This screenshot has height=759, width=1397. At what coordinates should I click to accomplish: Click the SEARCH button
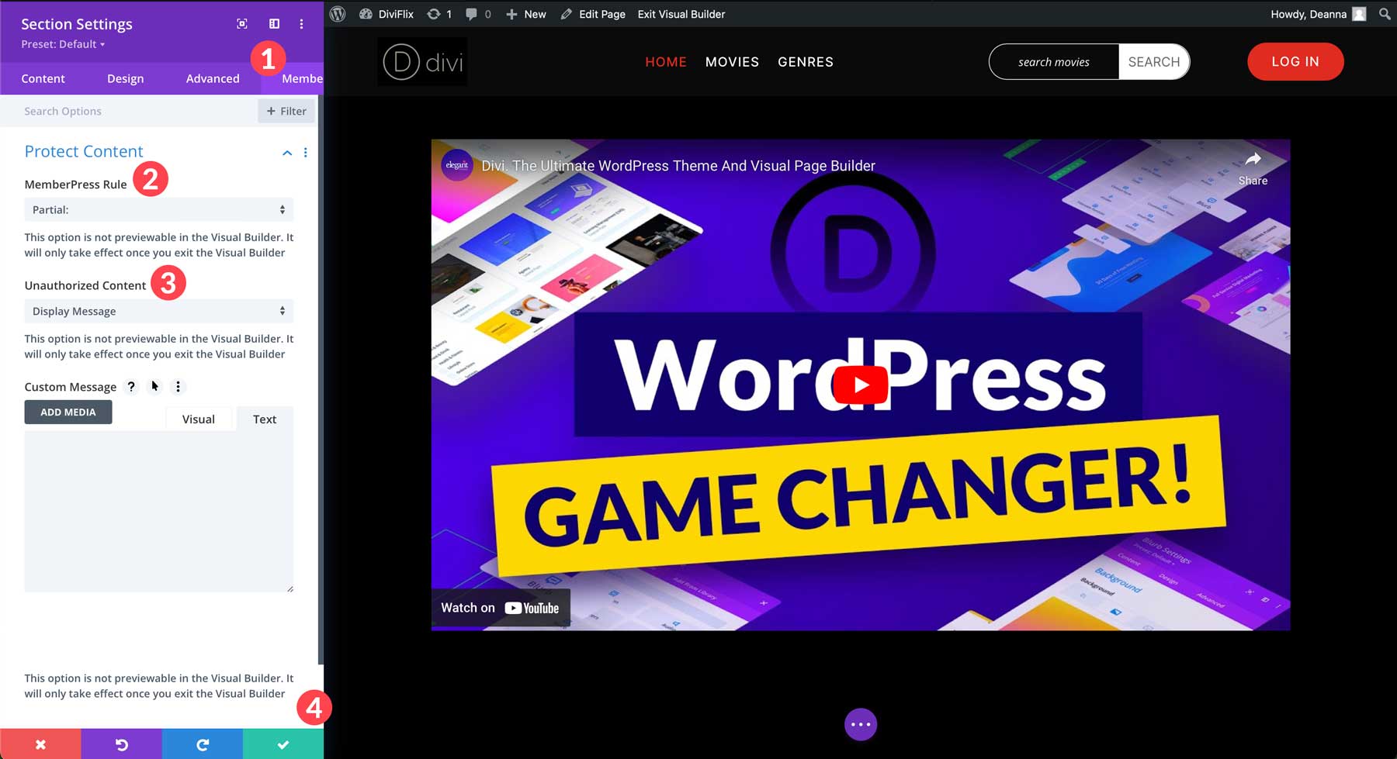(1154, 62)
